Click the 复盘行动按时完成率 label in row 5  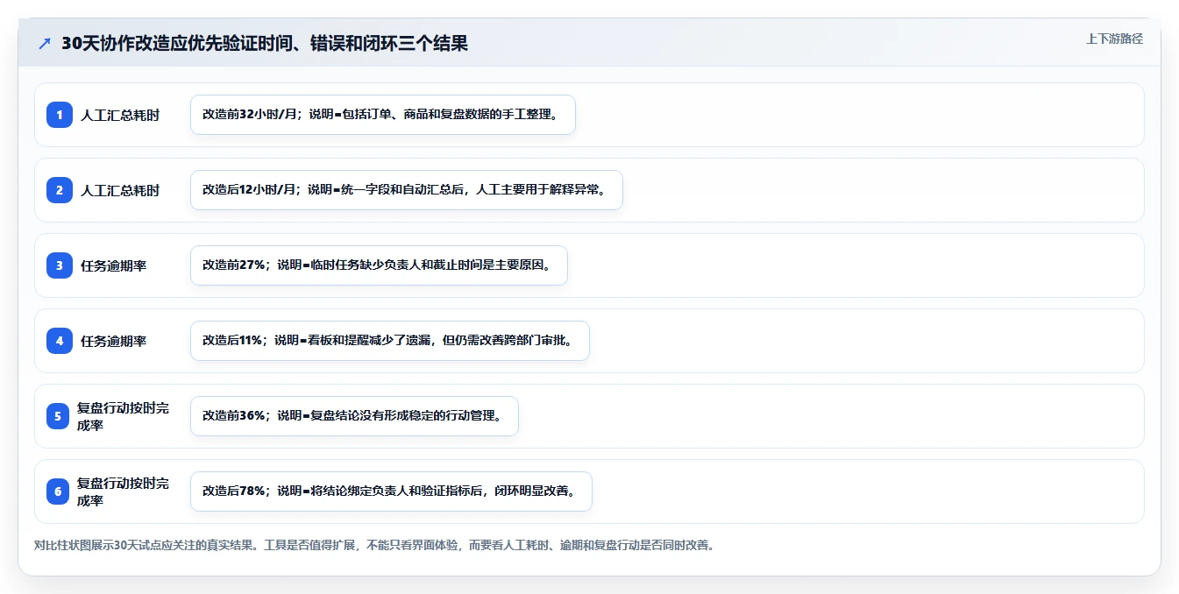click(123, 416)
